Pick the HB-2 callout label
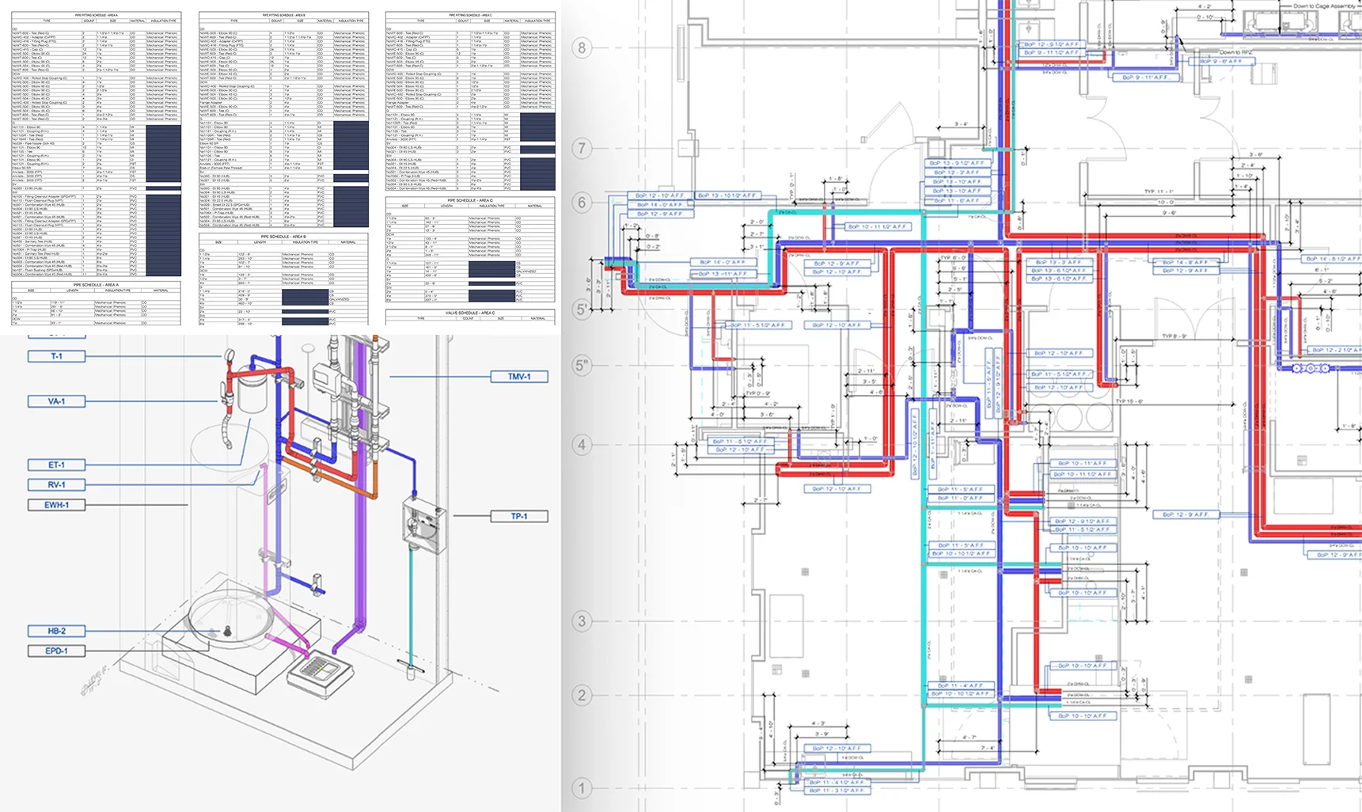Viewport: 1362px width, 812px height. (56, 631)
